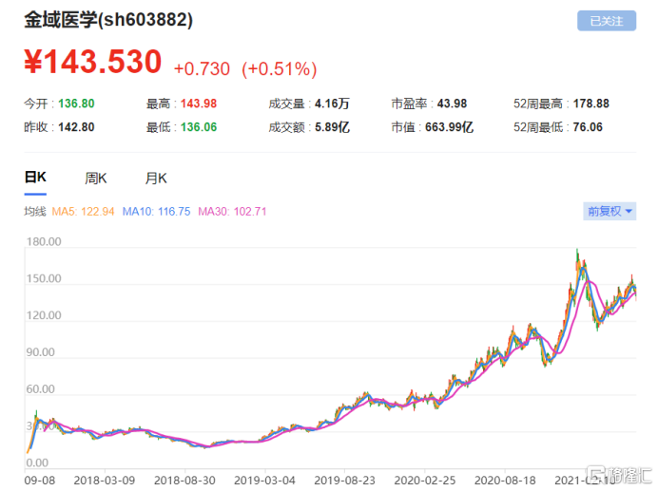Image resolution: width=658 pixels, height=491 pixels.
Task: Click the 最高 value 143.98
Action: pyautogui.click(x=199, y=104)
